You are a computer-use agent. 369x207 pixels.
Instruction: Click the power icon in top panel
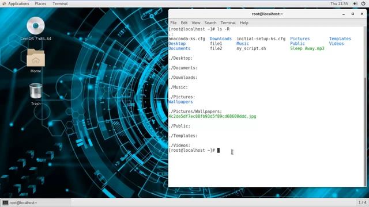pos(363,3)
